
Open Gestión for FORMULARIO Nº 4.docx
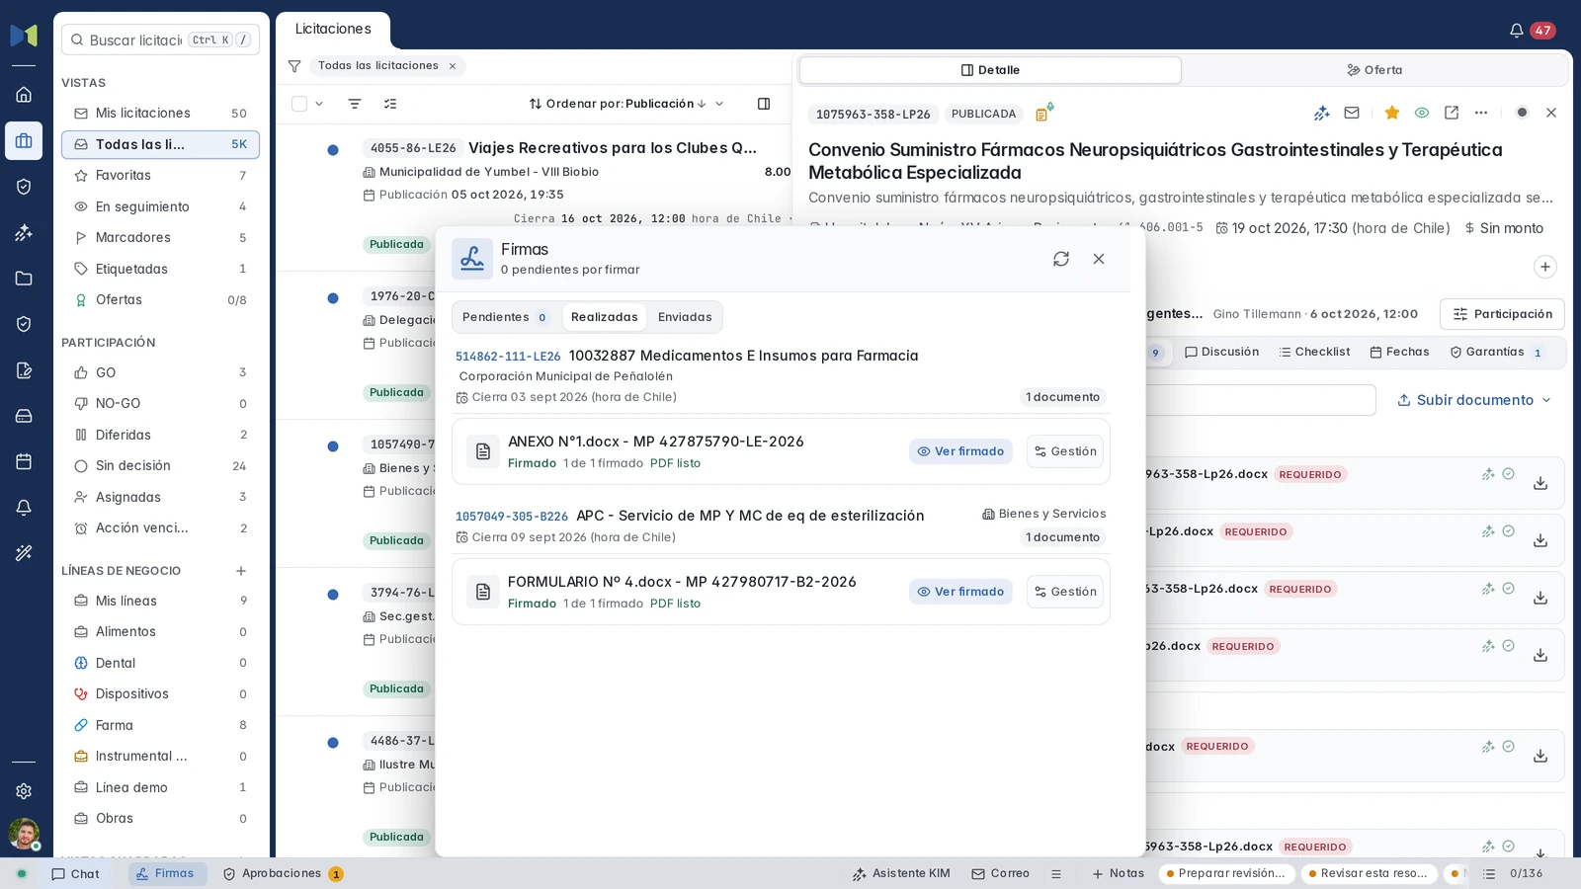(1065, 592)
